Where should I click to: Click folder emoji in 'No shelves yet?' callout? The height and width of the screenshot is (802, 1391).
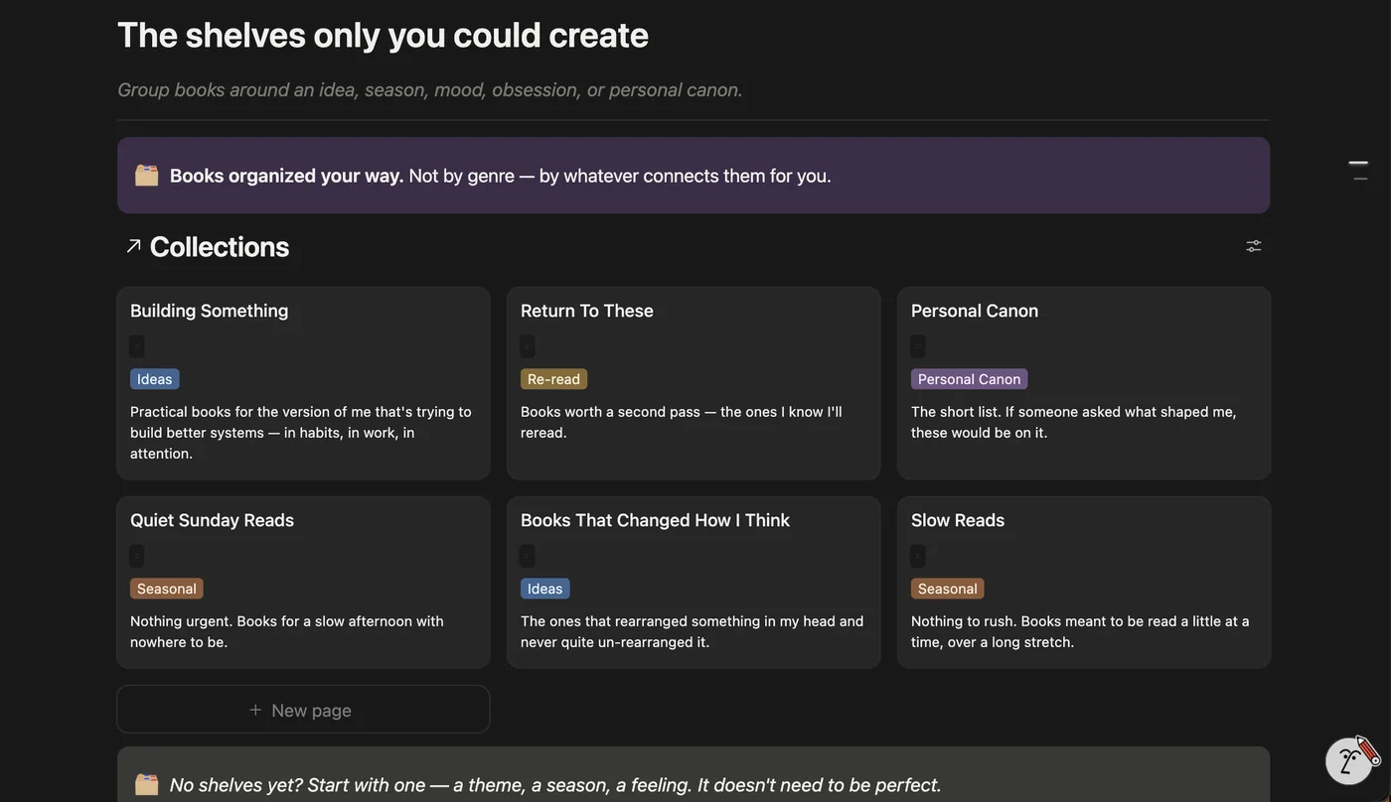(x=147, y=785)
